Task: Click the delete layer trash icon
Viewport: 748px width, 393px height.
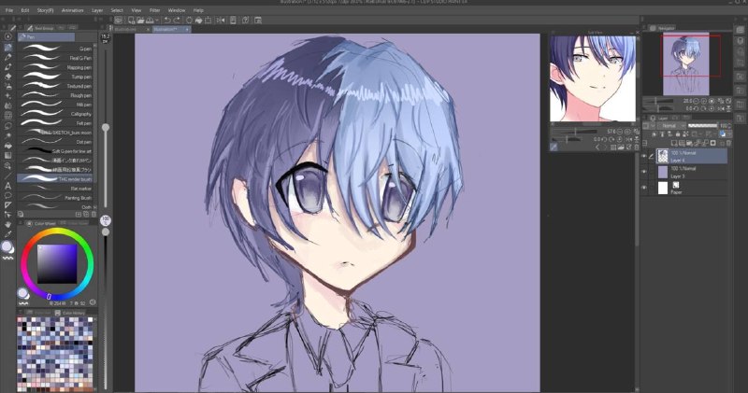Action: [729, 143]
